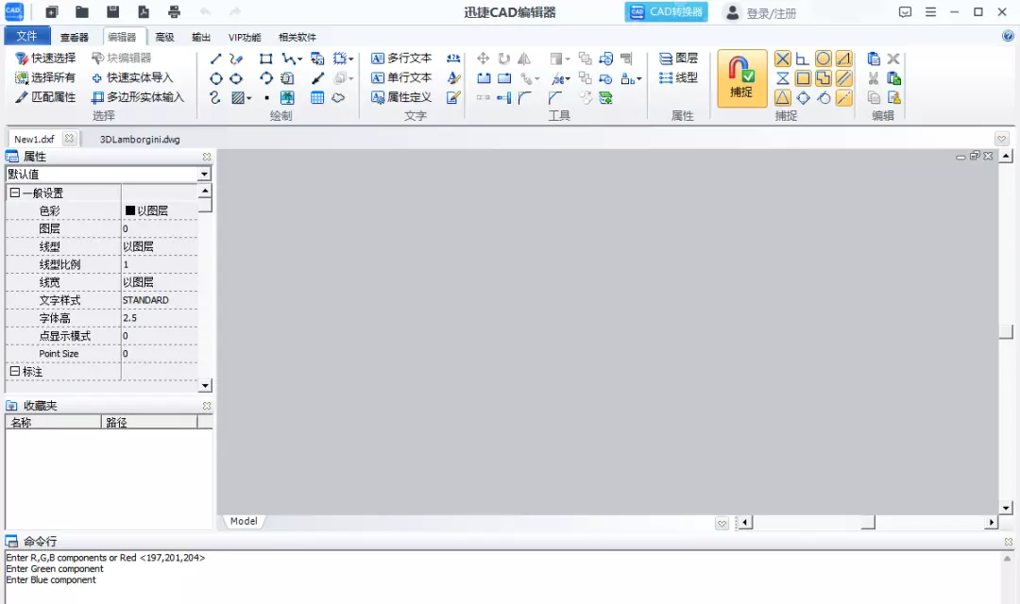Click the CAD转换器 button

666,12
